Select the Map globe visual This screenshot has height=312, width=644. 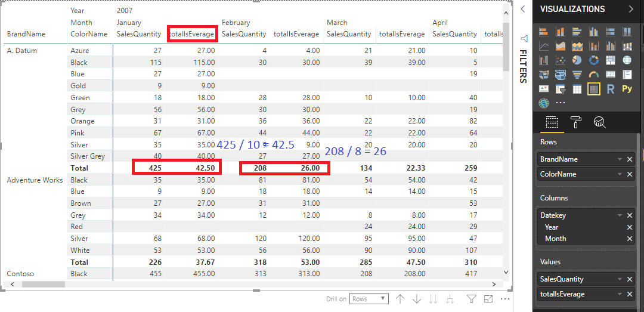pyautogui.click(x=627, y=60)
